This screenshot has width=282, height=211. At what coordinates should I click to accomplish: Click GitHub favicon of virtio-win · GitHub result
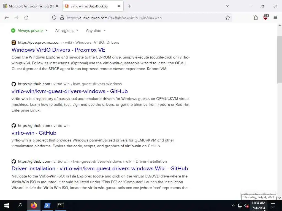14,126
